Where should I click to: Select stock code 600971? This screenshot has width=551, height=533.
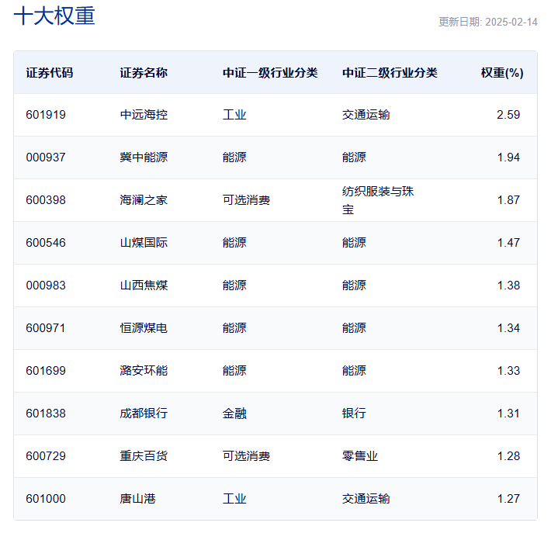coord(46,328)
